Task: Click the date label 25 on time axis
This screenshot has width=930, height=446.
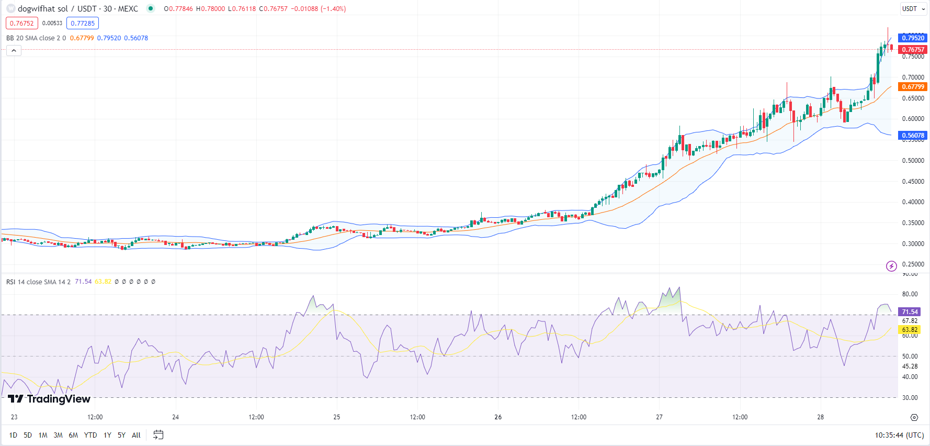Action: (337, 417)
